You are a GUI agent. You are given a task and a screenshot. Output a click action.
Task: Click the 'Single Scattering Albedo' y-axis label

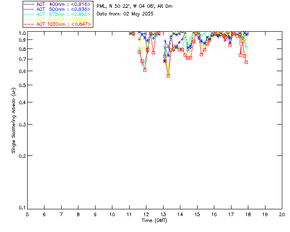tap(14, 121)
